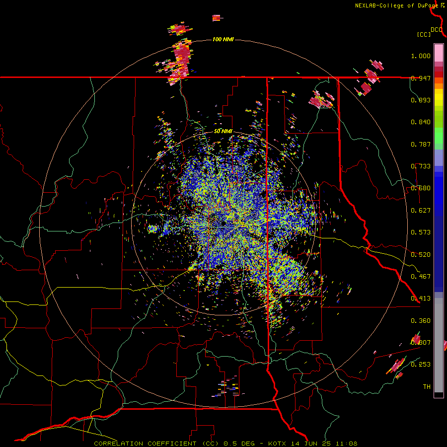
Task: Click the 0.5 DEG elevation text
Action: point(238,444)
